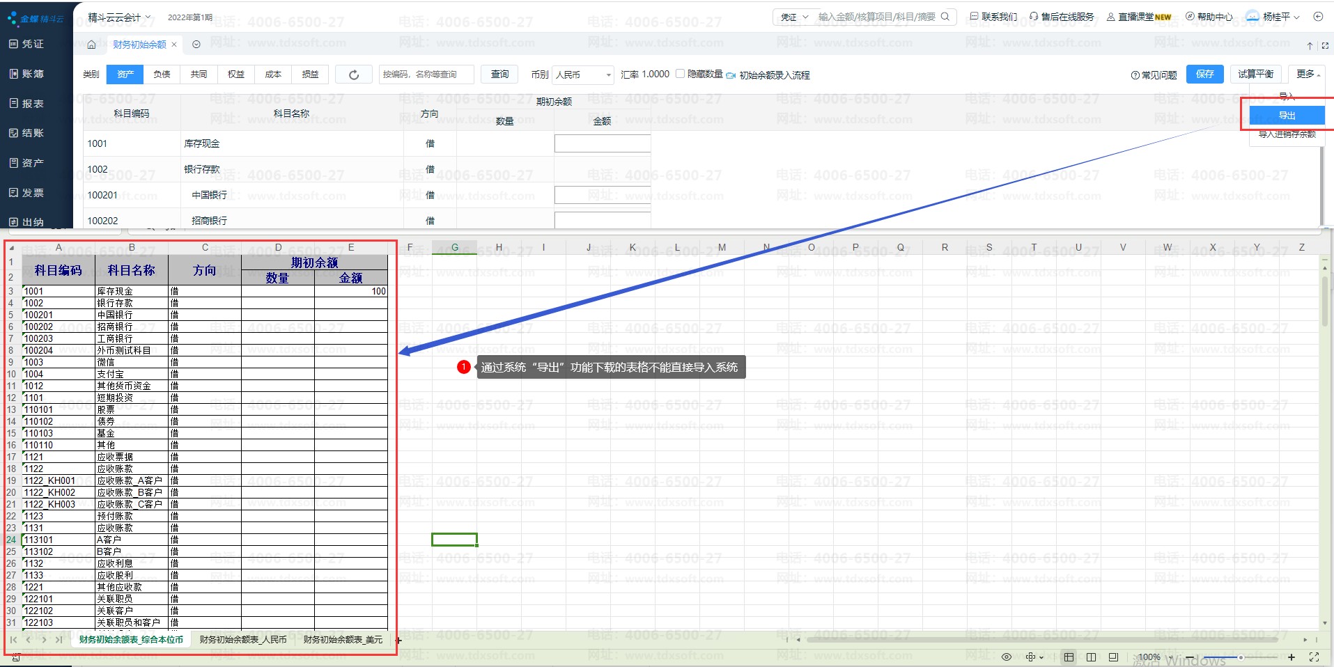Toggle the 隐藏数量 checkbox

pyautogui.click(x=681, y=74)
